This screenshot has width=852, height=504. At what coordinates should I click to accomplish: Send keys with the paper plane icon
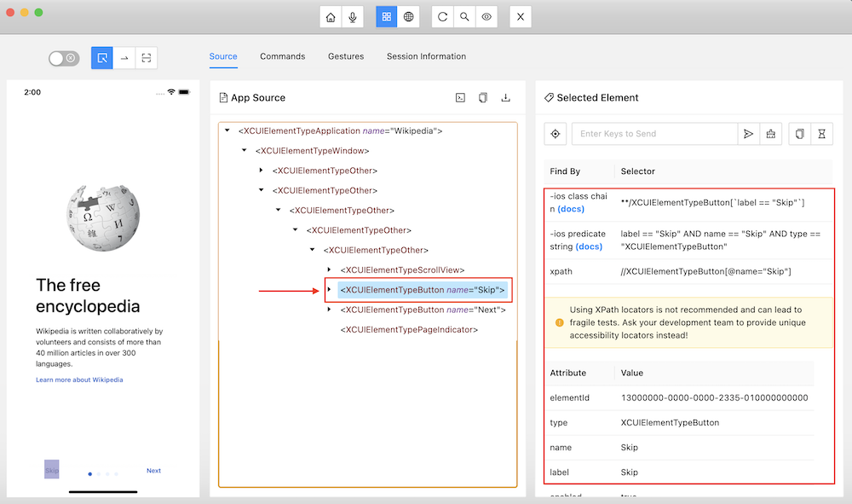pos(749,134)
